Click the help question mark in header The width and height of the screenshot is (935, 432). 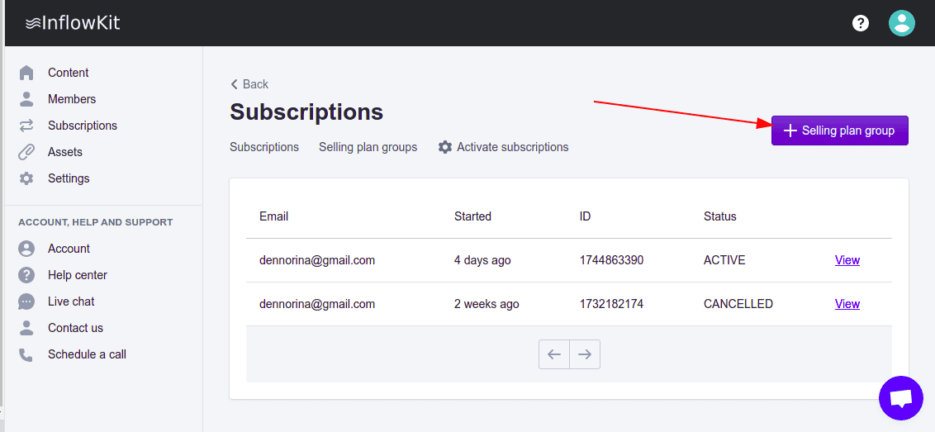click(861, 23)
